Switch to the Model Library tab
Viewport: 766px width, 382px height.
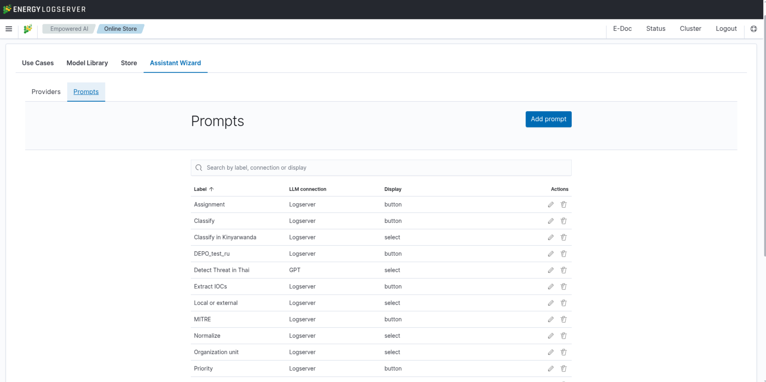coord(87,63)
